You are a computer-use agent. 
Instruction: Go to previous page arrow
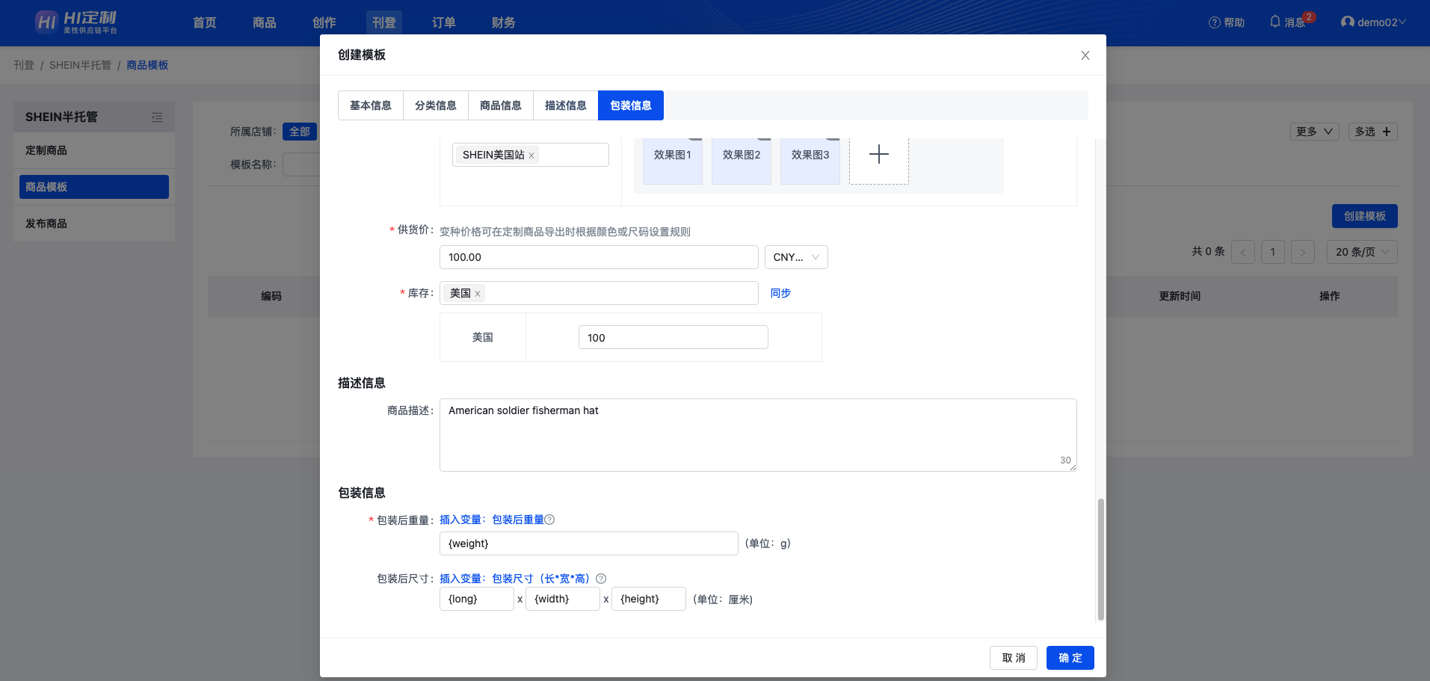pos(1243,252)
